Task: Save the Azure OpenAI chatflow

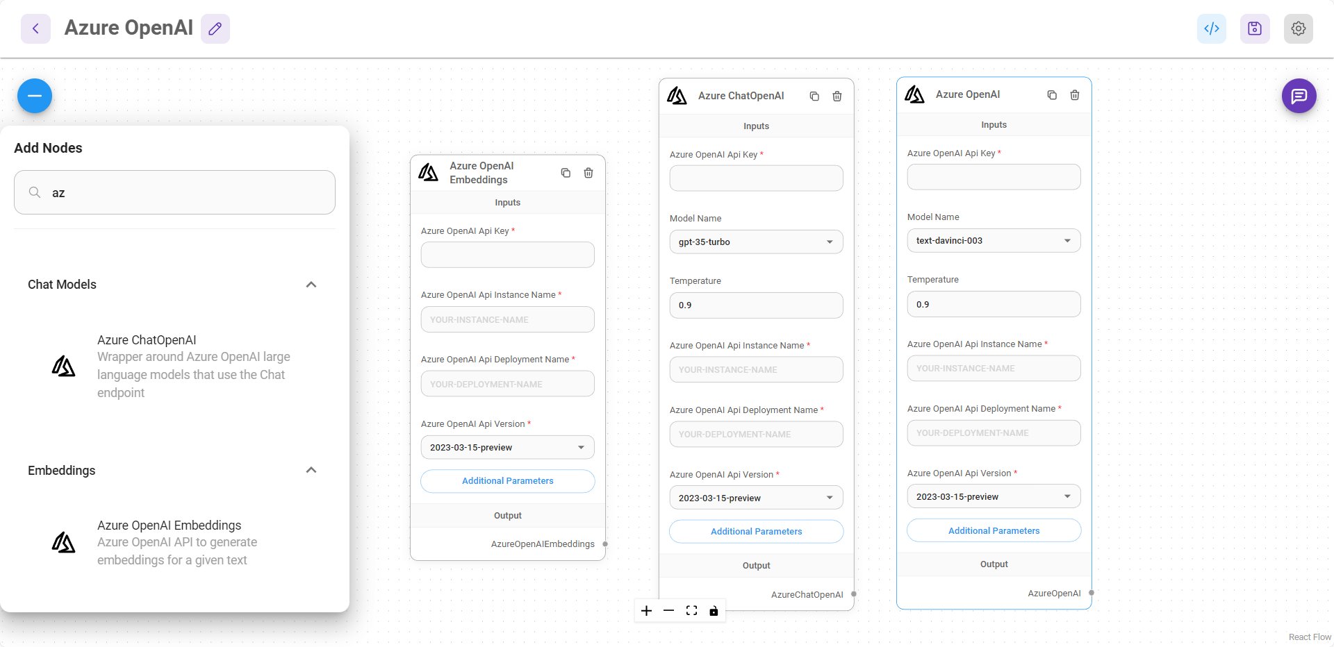Action: 1254,28
